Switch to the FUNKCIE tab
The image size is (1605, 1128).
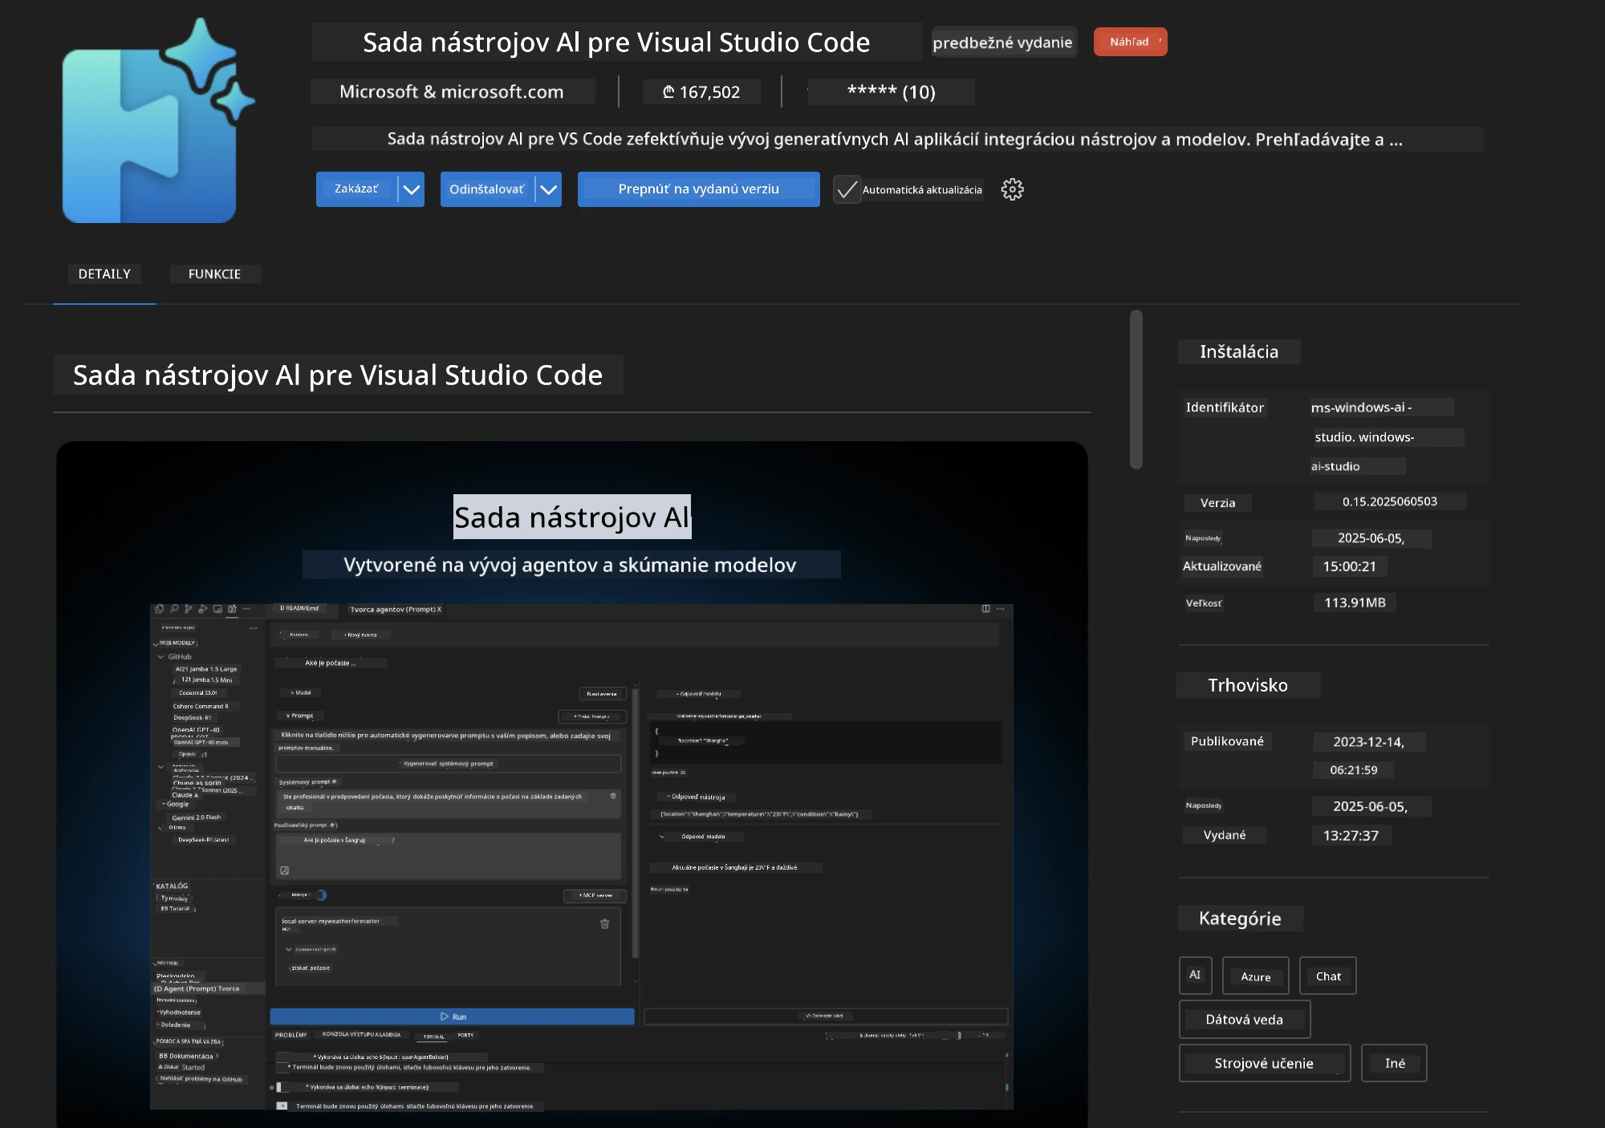tap(214, 274)
